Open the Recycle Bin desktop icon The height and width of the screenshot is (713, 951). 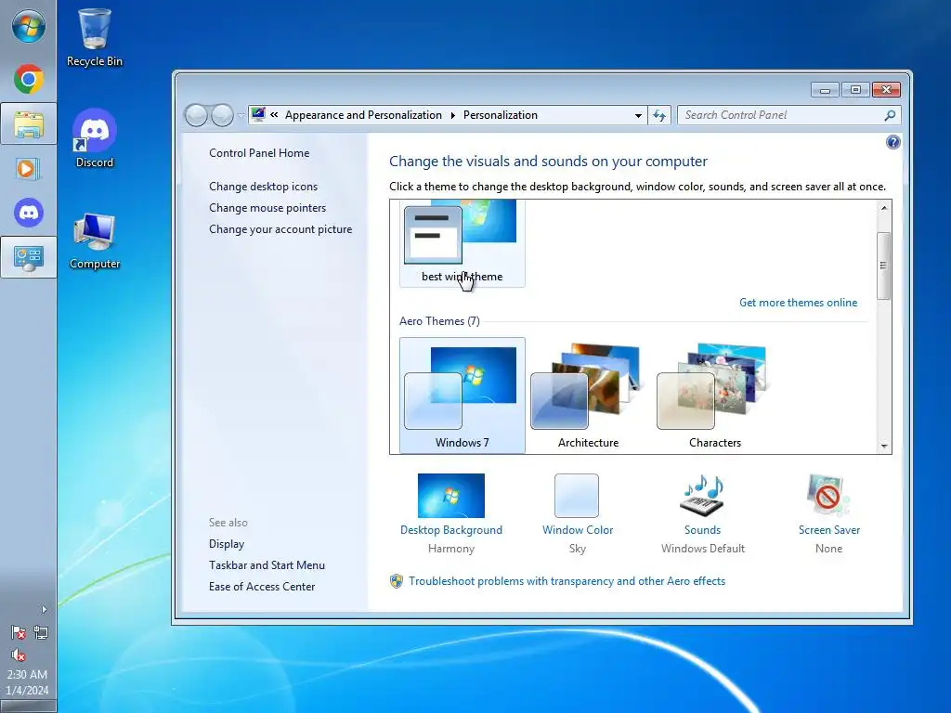[94, 38]
